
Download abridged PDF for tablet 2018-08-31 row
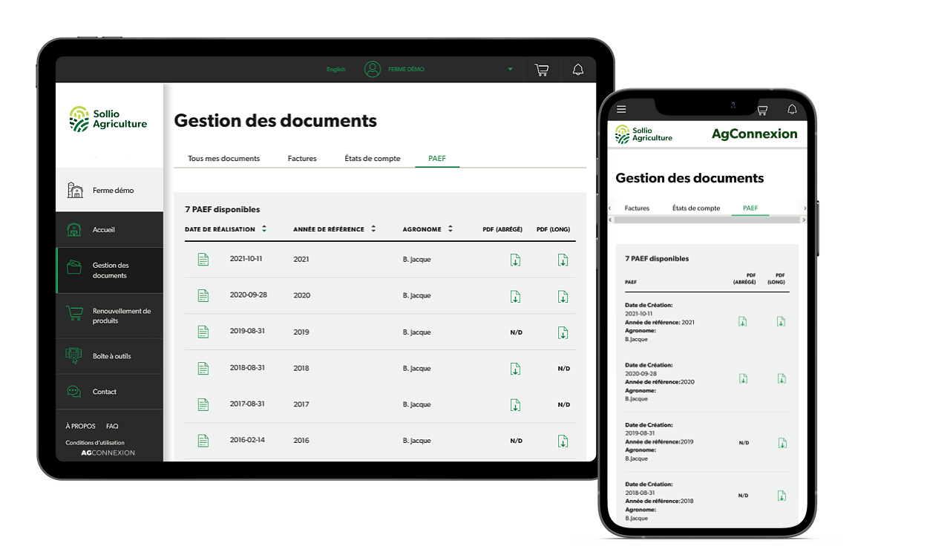[516, 369]
